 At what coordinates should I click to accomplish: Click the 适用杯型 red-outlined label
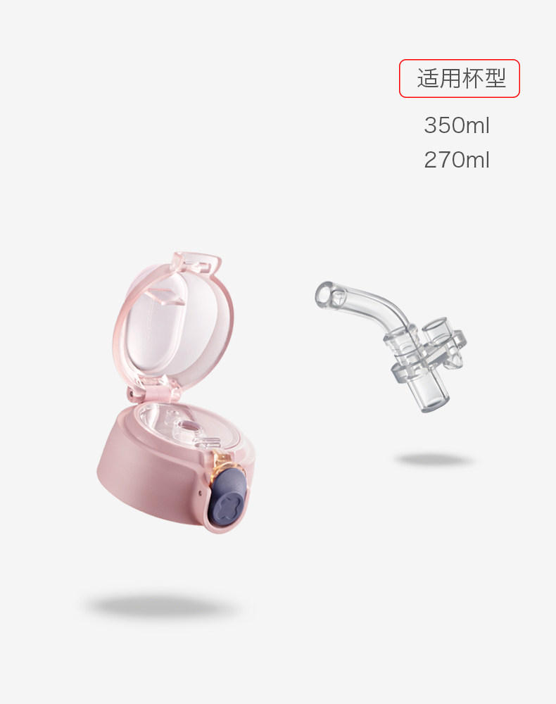459,78
